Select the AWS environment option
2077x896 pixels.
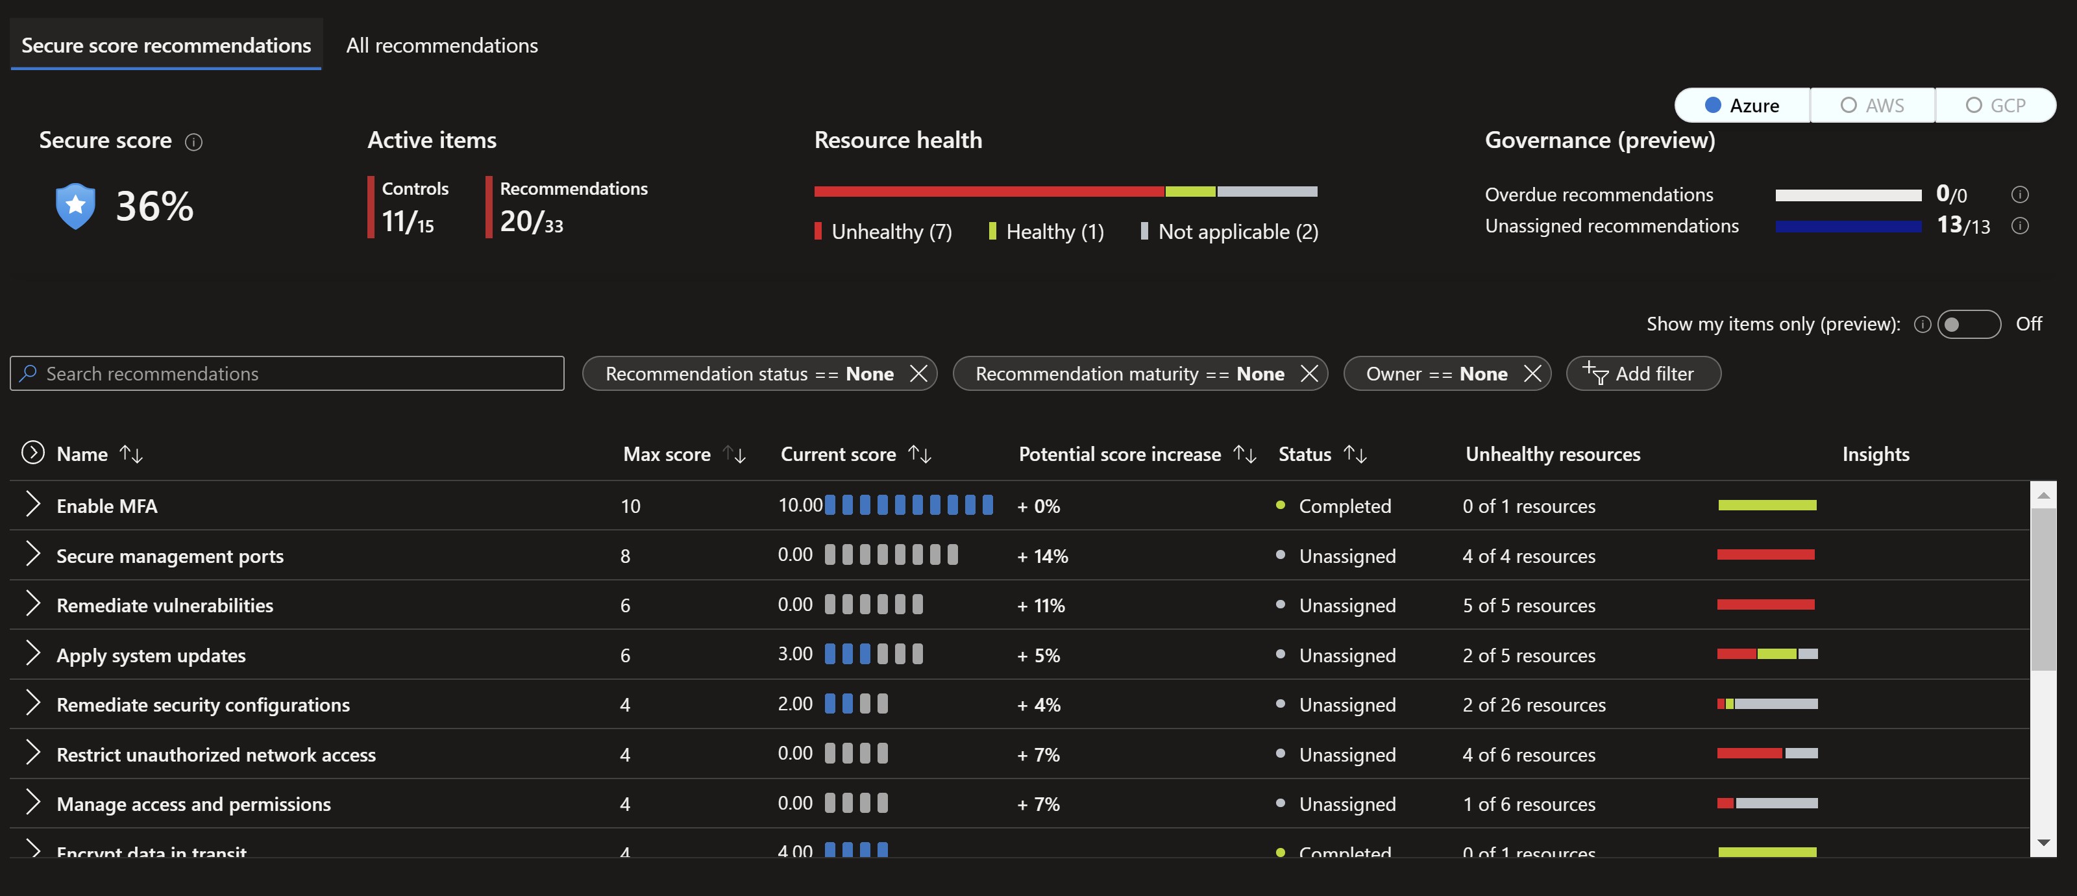point(1872,106)
